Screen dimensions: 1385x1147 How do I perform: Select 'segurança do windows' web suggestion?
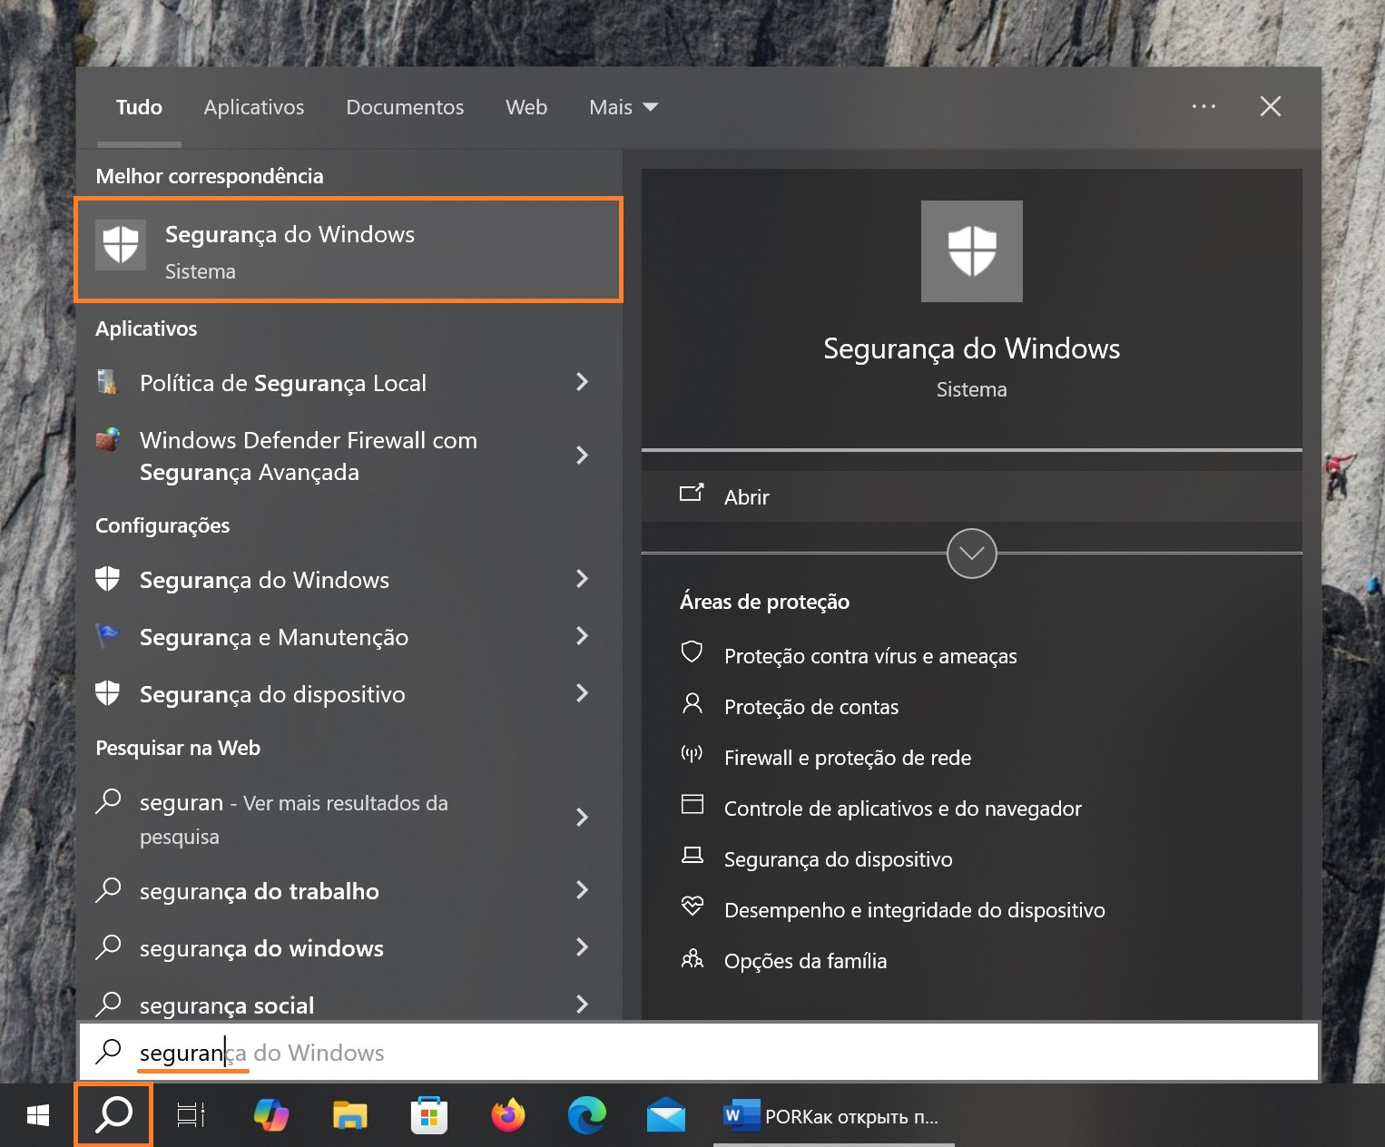pos(349,948)
